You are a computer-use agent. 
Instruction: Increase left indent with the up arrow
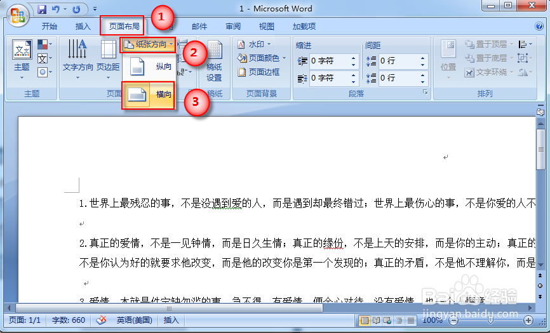[354, 58]
